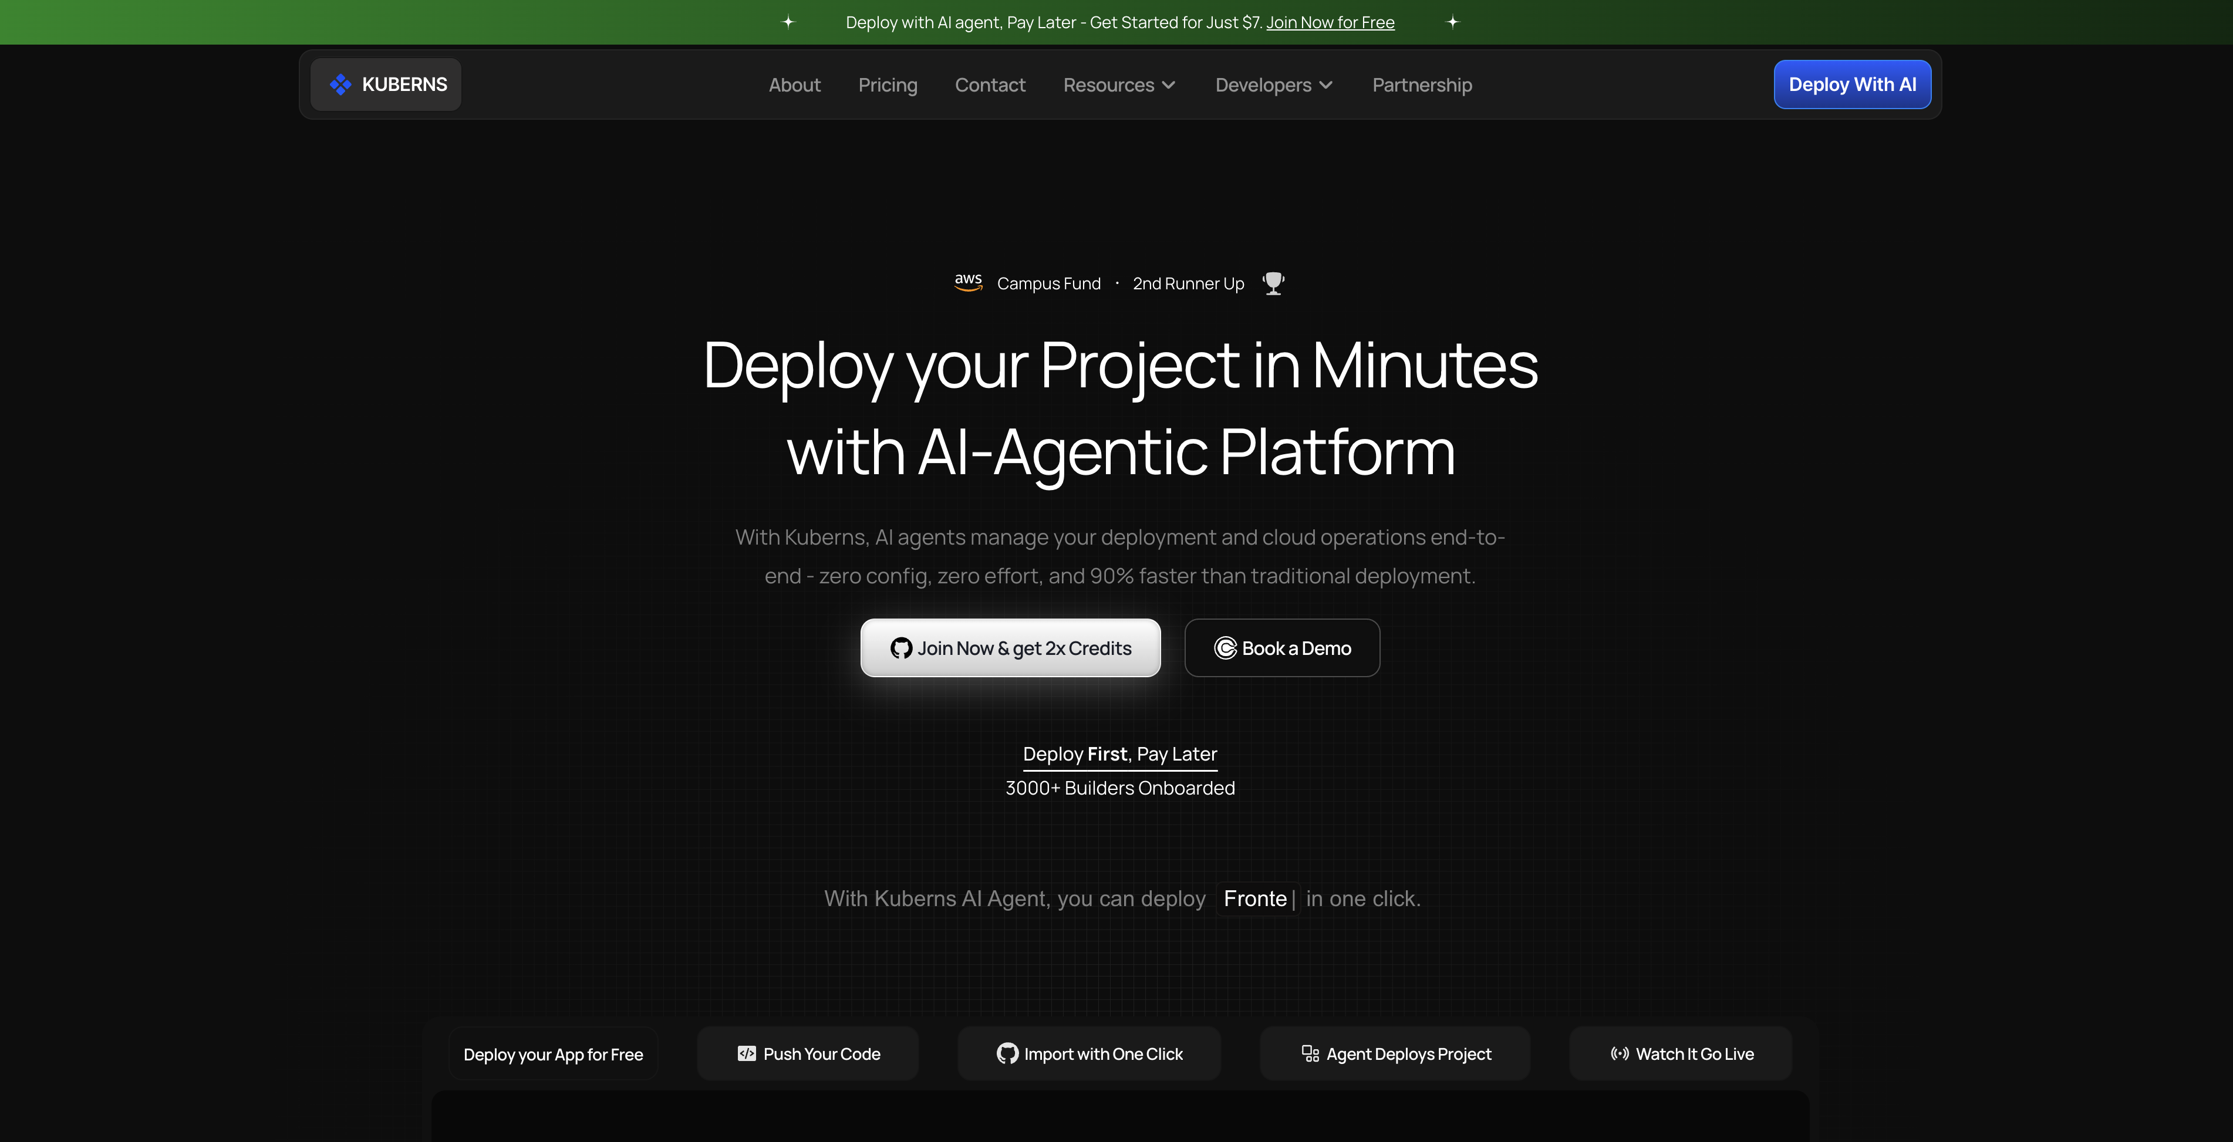The width and height of the screenshot is (2233, 1142).
Task: Click the 'With Kuberns, AI agents manage' paragraph
Action: point(1120,556)
